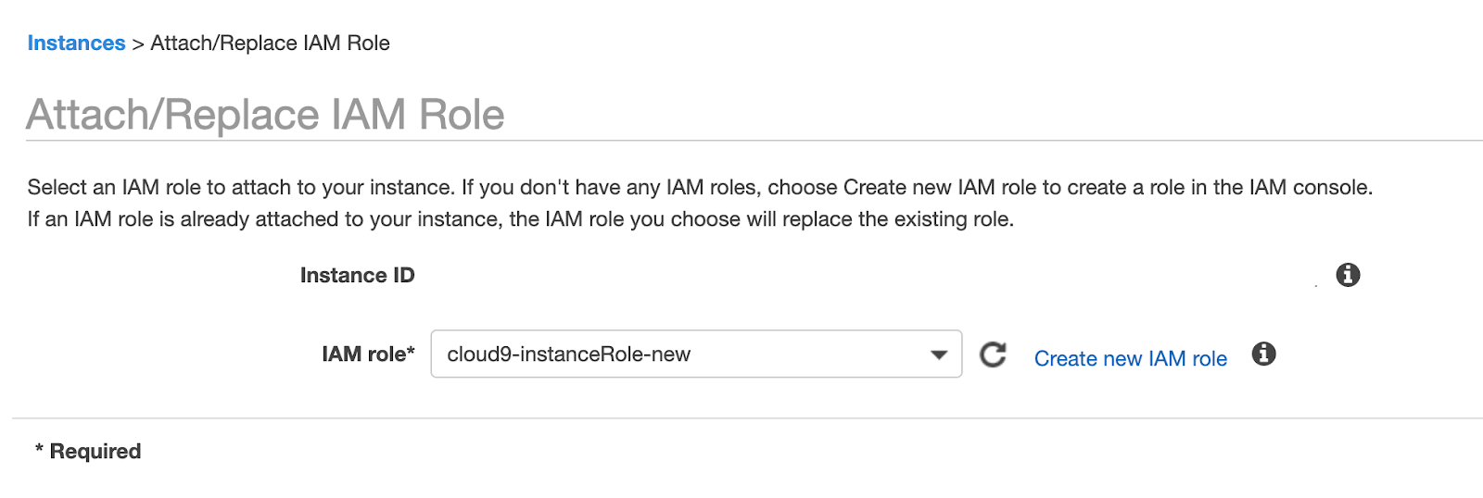This screenshot has width=1483, height=498.
Task: Click the info icon beside Instance ID
Action: (x=1348, y=275)
